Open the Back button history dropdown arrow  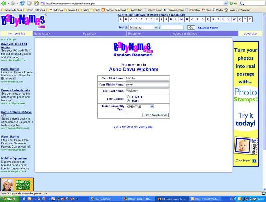point(8,3)
